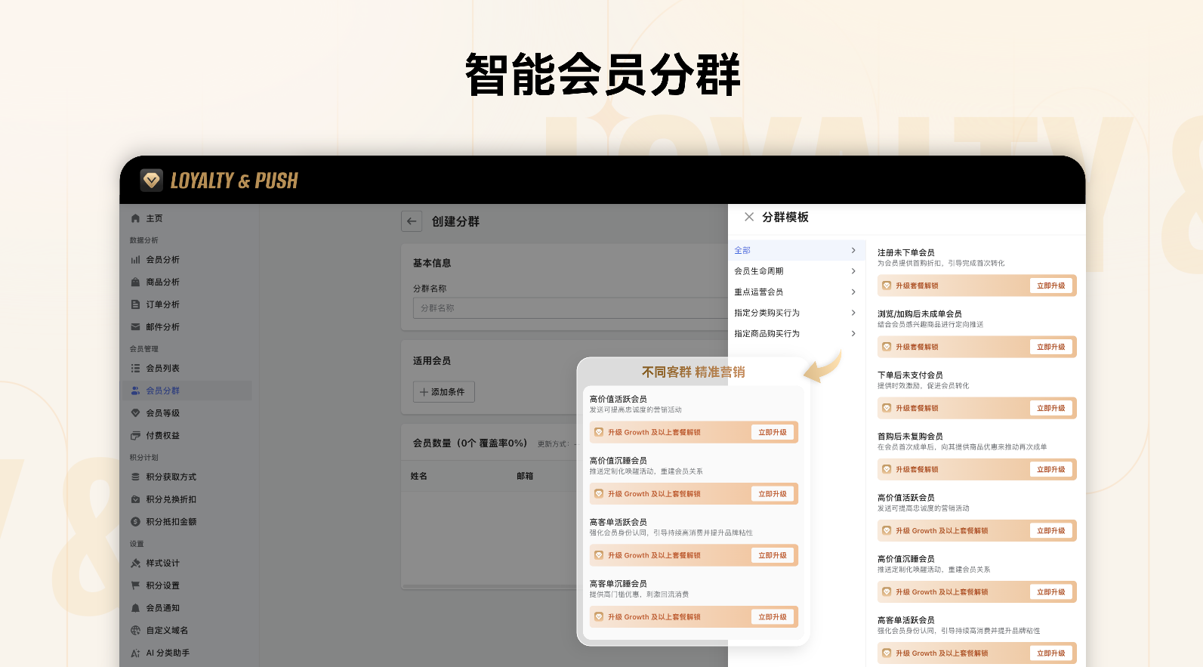1203x667 pixels.
Task: Click the back arrow beside 创建分群
Action: (x=412, y=221)
